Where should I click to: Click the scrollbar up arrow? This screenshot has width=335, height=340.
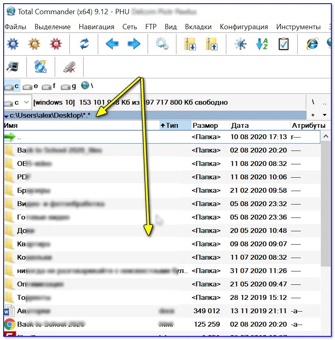click(326, 136)
